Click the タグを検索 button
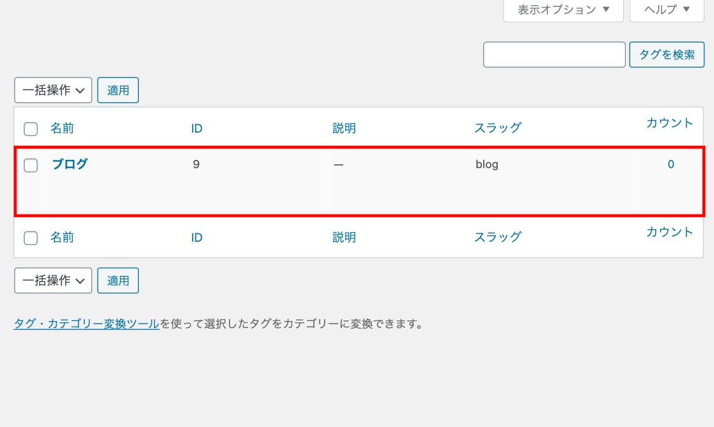This screenshot has width=714, height=427. [x=666, y=55]
